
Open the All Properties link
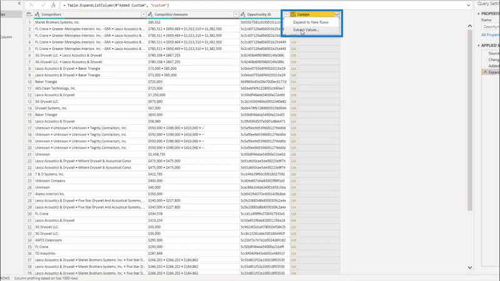click(x=491, y=35)
